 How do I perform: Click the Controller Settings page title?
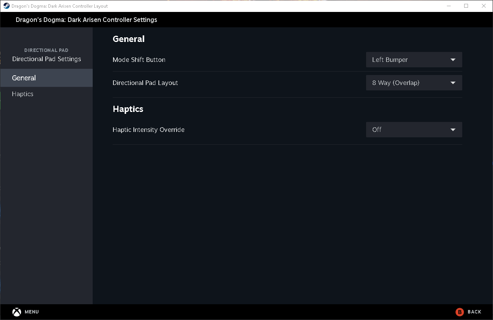87,20
